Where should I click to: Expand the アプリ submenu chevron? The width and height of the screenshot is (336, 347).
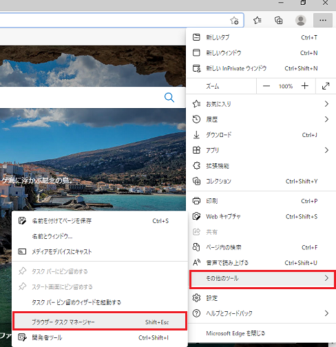click(327, 150)
